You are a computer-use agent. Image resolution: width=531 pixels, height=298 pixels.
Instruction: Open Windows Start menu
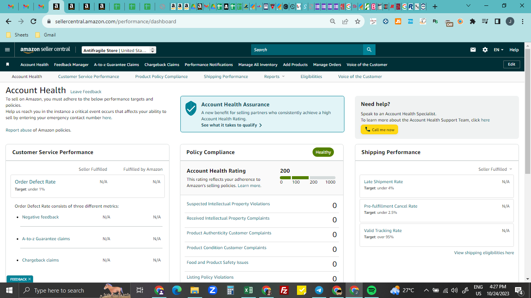pyautogui.click(x=9, y=290)
